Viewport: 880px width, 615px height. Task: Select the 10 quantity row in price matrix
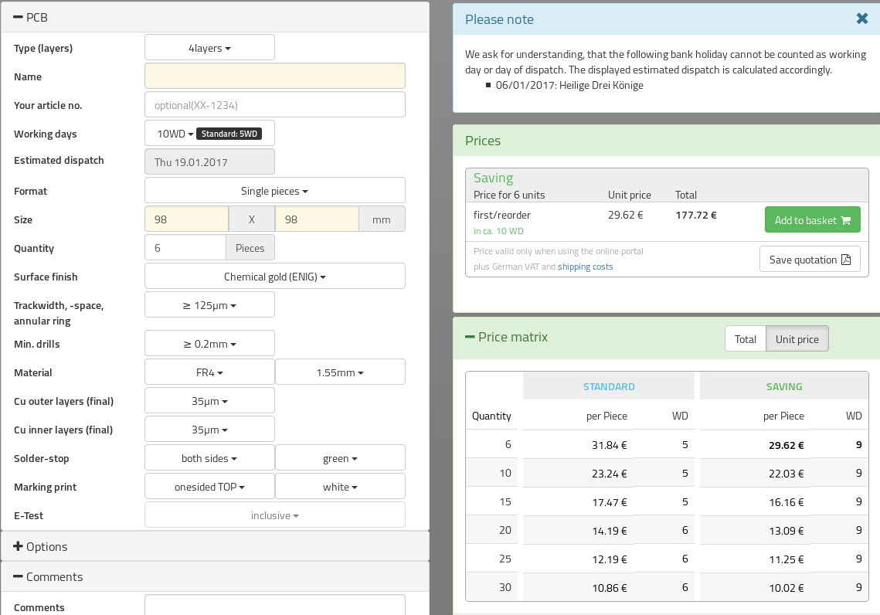point(505,473)
